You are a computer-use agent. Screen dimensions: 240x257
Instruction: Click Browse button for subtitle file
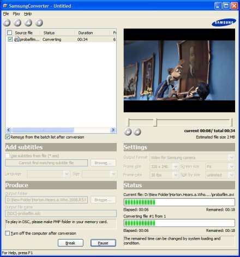pyautogui.click(x=103, y=163)
